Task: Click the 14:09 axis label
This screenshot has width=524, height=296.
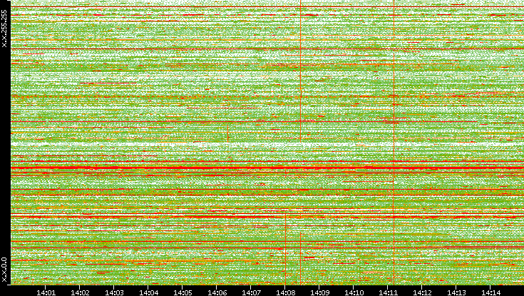Action: [x=319, y=292]
